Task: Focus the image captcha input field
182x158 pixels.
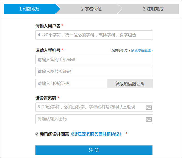Action: 94,72
